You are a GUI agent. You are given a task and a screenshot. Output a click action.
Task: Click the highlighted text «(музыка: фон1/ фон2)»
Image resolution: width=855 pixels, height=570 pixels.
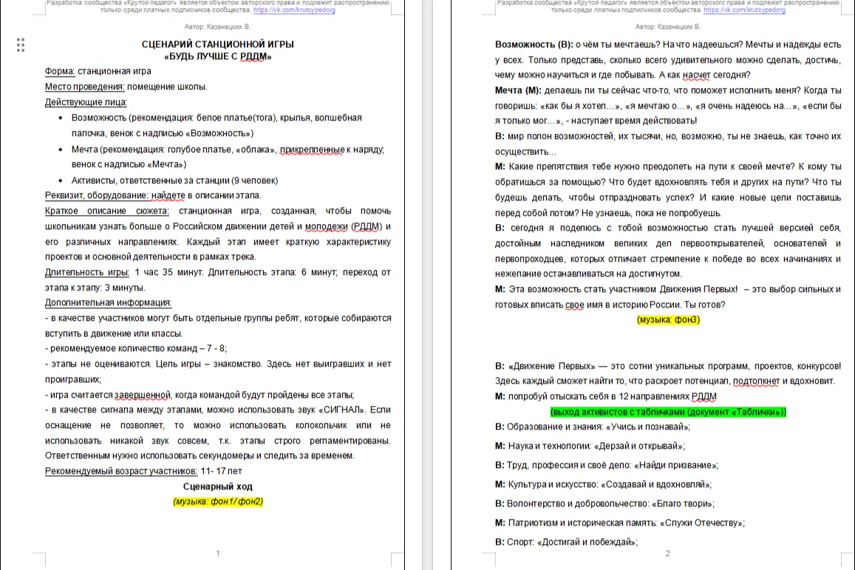tap(217, 501)
